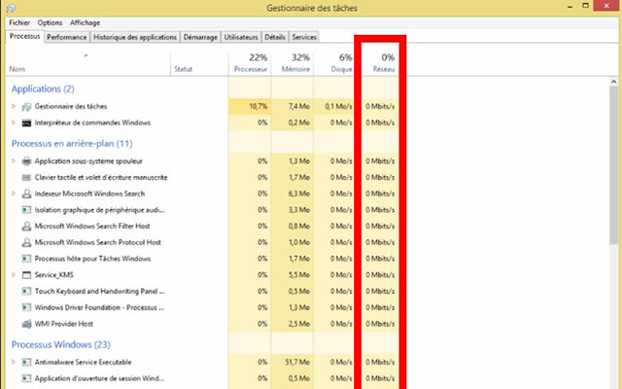Click the Task Manager title bar icon
This screenshot has height=389, width=622.
point(11,8)
